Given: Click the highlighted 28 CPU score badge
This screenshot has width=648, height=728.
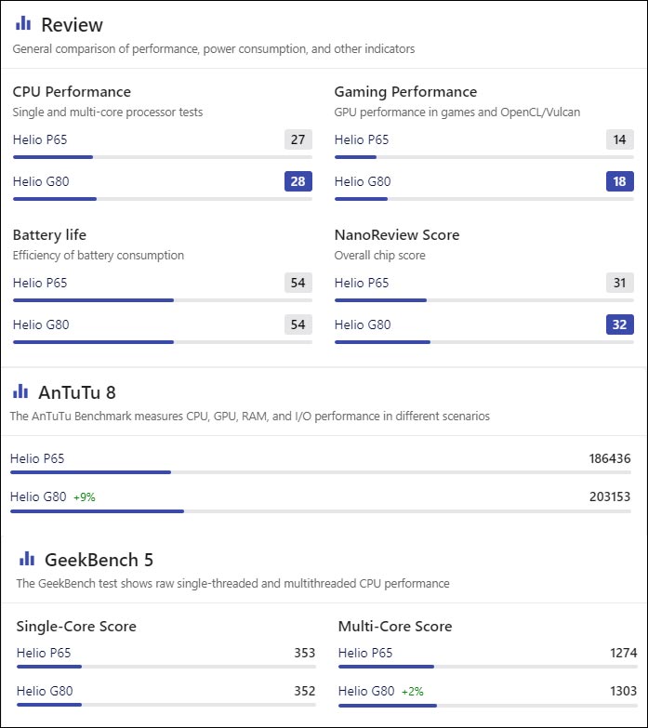Looking at the screenshot, I should click(x=298, y=181).
